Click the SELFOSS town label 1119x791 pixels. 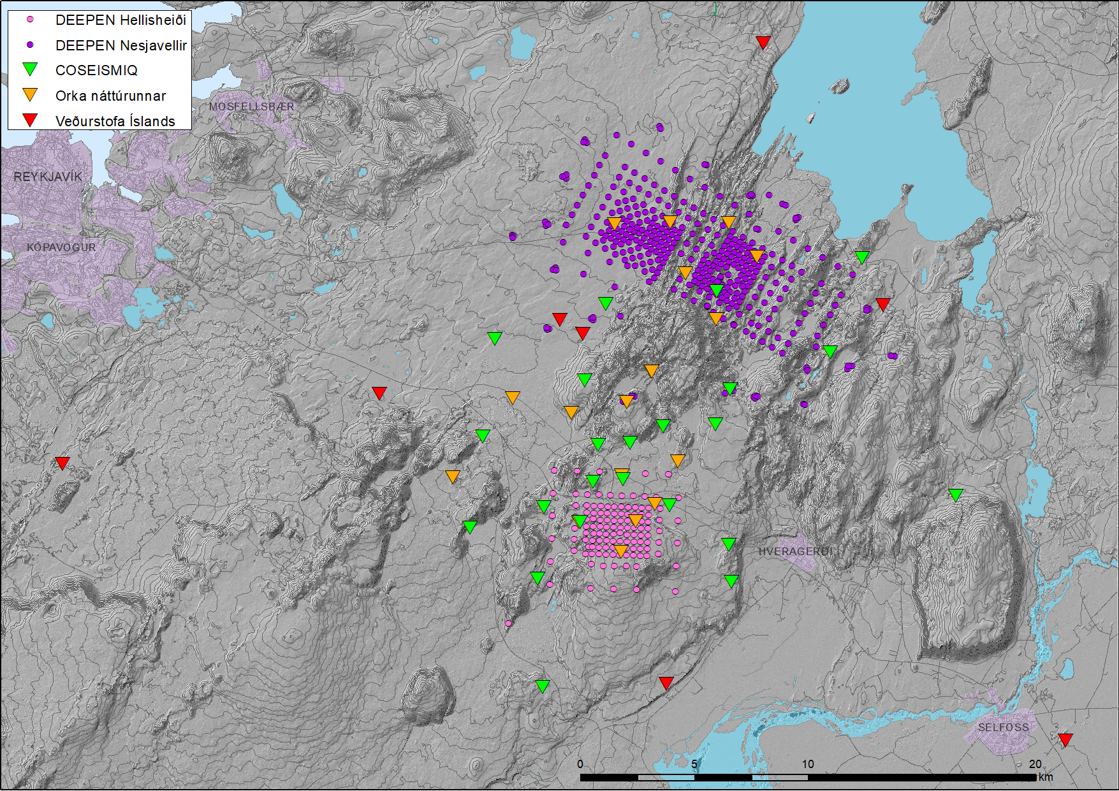[x=1003, y=727]
